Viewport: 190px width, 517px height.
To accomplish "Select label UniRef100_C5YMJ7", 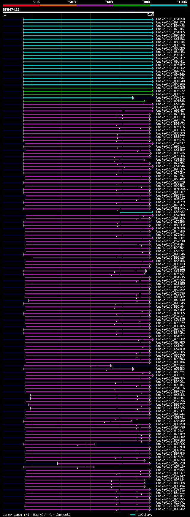I will coord(170,143).
